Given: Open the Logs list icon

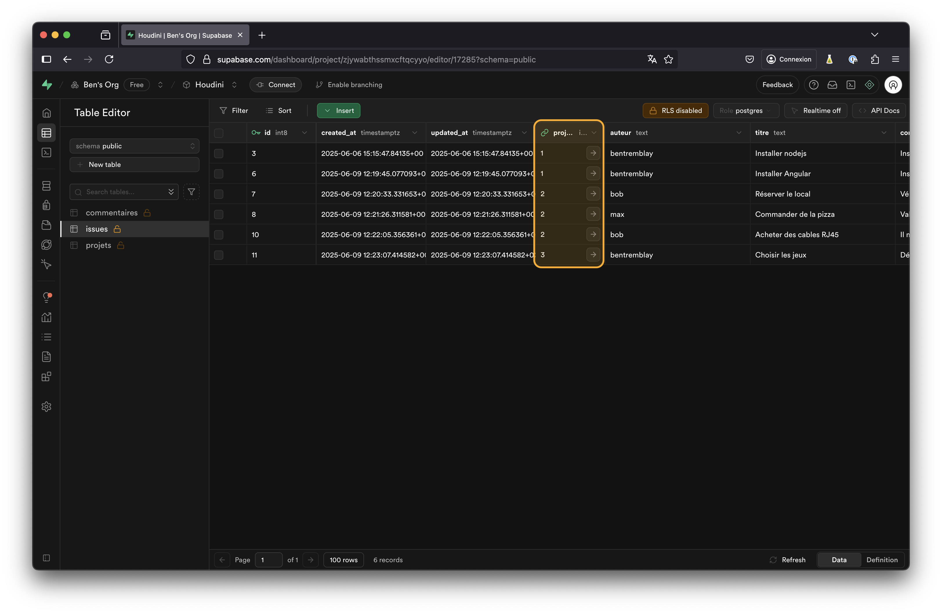Looking at the screenshot, I should pyautogui.click(x=46, y=337).
